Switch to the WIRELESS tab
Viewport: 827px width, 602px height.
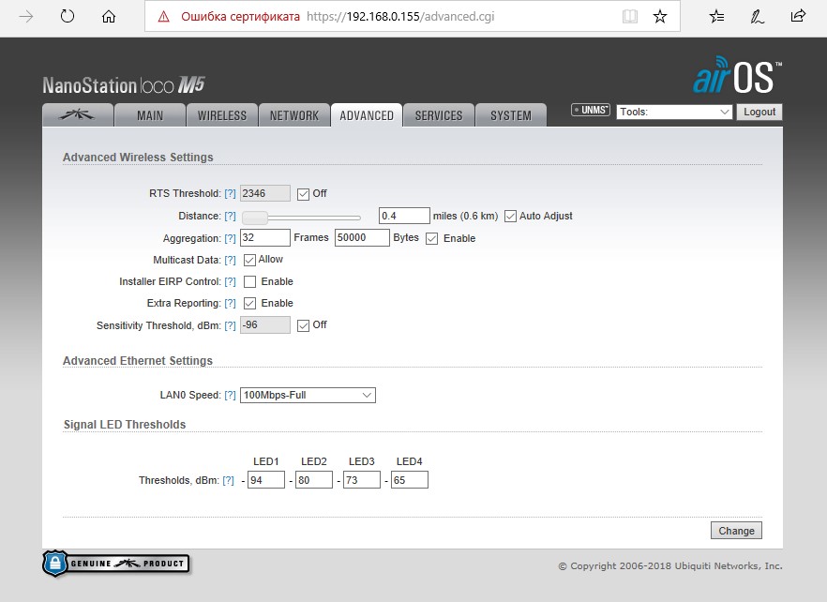(222, 115)
